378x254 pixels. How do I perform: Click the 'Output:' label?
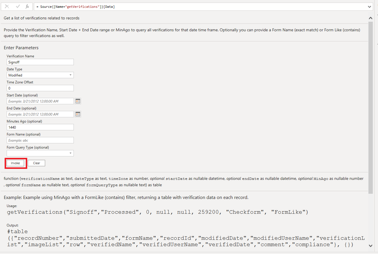[x=12, y=225]
